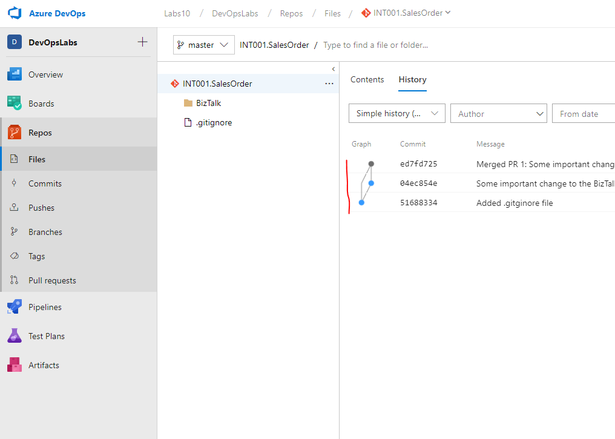Click the DevOpsLabs breadcrumb link

(235, 13)
